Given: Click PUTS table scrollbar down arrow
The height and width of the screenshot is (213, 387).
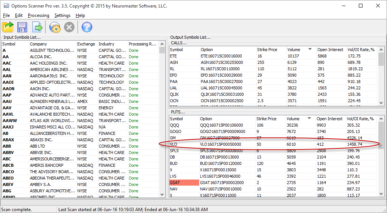Looking at the screenshot, I should tap(381, 194).
